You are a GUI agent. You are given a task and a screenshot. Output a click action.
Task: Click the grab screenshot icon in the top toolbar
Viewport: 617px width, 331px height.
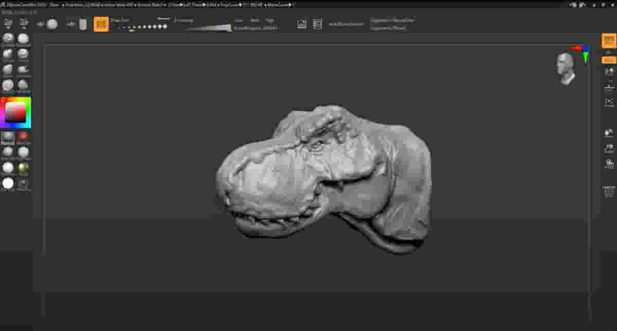coord(302,24)
